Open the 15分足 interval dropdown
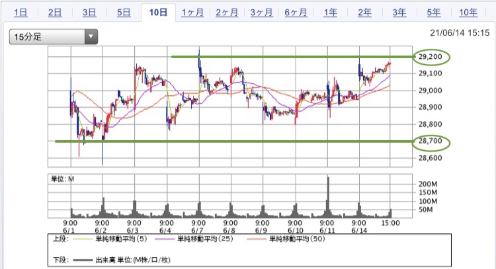 (54, 36)
